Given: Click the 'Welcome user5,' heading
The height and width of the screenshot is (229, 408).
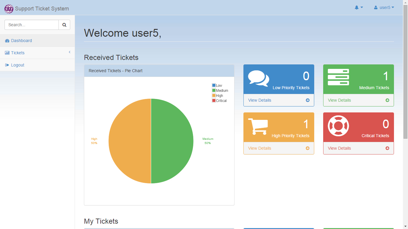Looking at the screenshot, I should tap(123, 33).
